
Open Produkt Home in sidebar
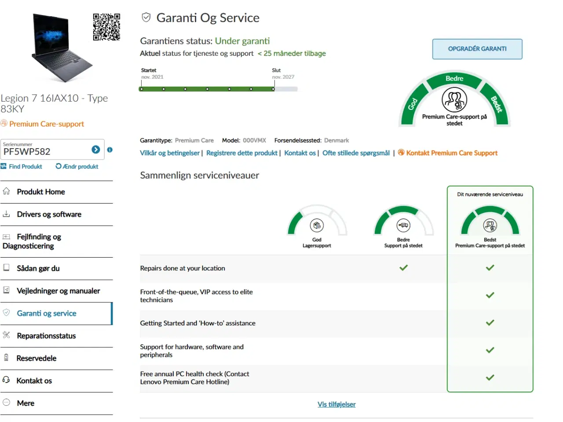point(41,192)
